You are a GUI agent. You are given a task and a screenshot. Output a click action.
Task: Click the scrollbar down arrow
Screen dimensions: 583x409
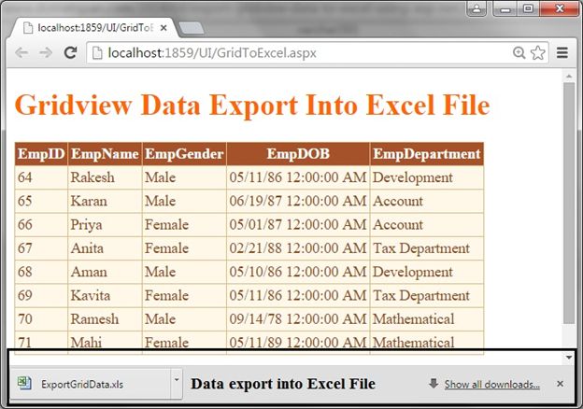(x=569, y=358)
